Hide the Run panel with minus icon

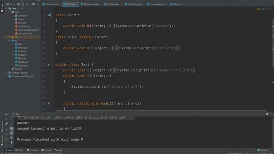[x=272, y=114]
